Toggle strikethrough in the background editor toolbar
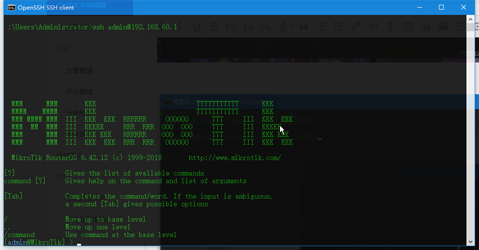Viewport: 479px width, 250px height. tap(214, 26)
